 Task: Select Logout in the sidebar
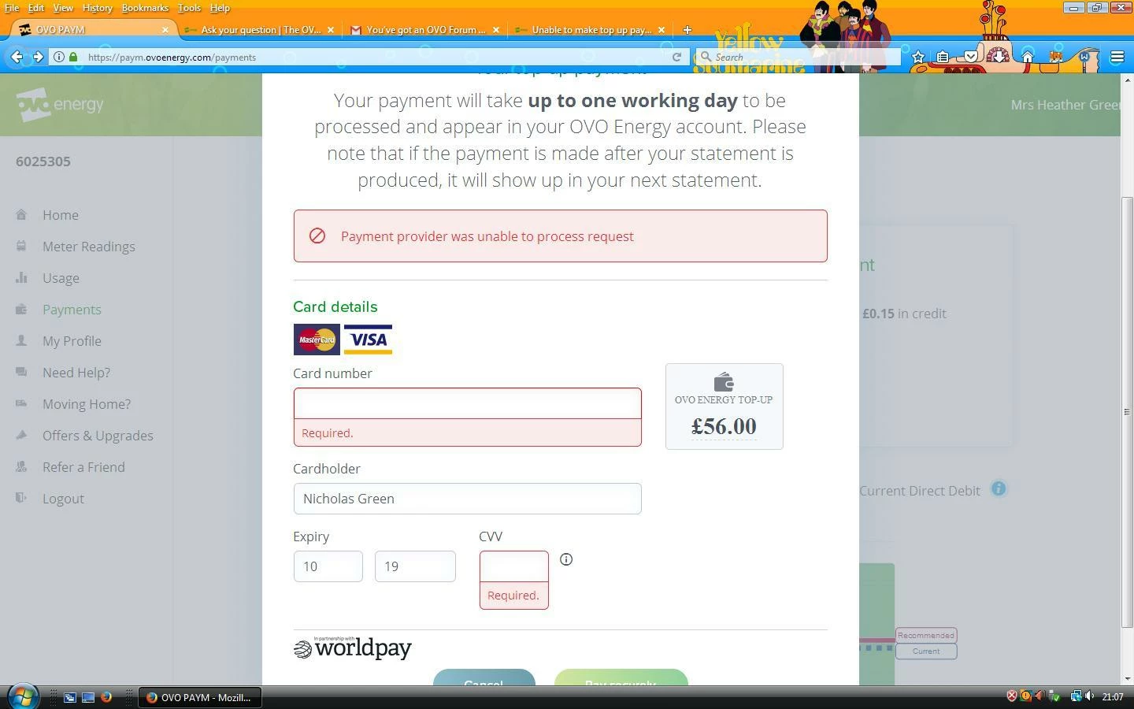(63, 499)
